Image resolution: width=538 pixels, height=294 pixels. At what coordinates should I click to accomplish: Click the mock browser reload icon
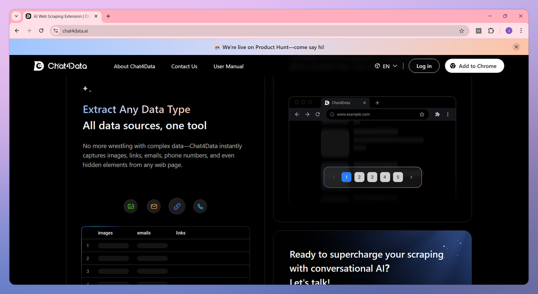[x=318, y=115]
